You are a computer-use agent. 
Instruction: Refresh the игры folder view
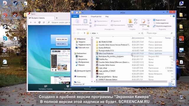pos(142,33)
